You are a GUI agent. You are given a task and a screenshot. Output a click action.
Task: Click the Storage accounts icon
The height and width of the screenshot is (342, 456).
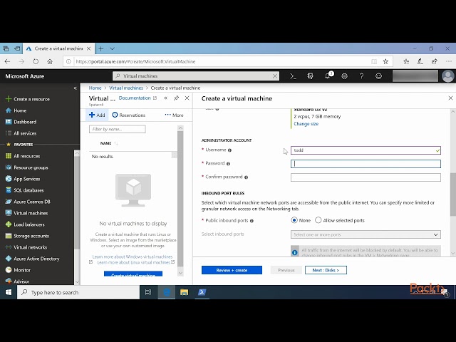(x=9, y=236)
